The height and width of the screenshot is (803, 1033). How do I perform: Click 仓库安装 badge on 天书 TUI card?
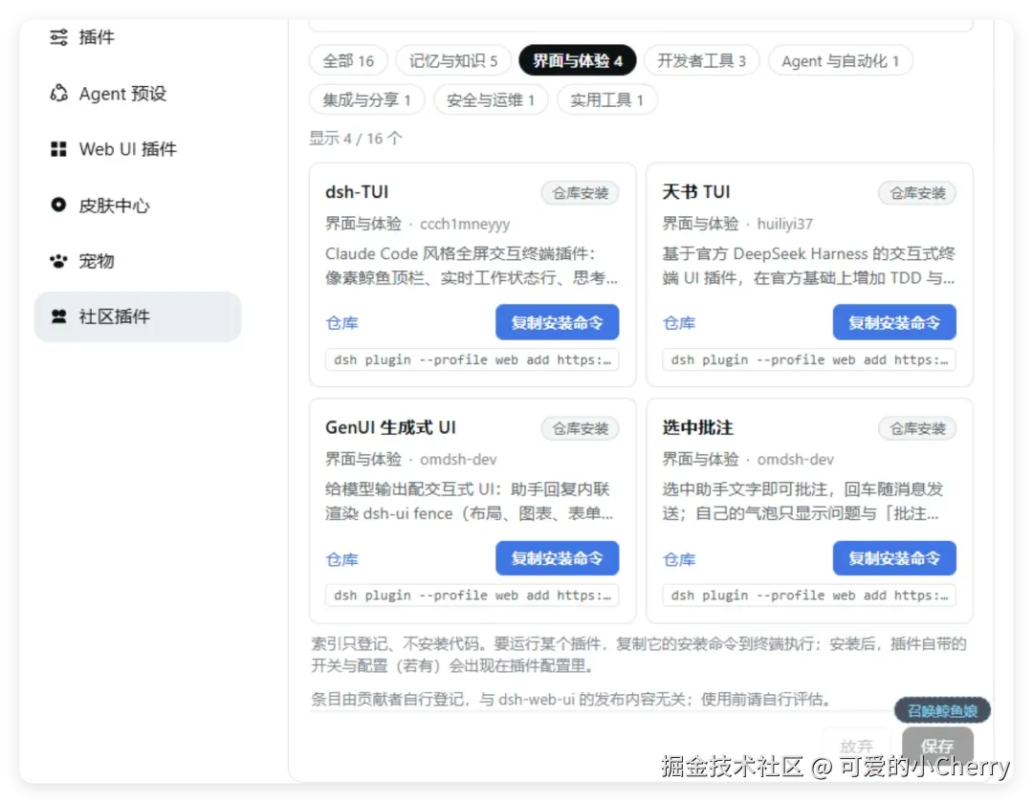tap(917, 193)
